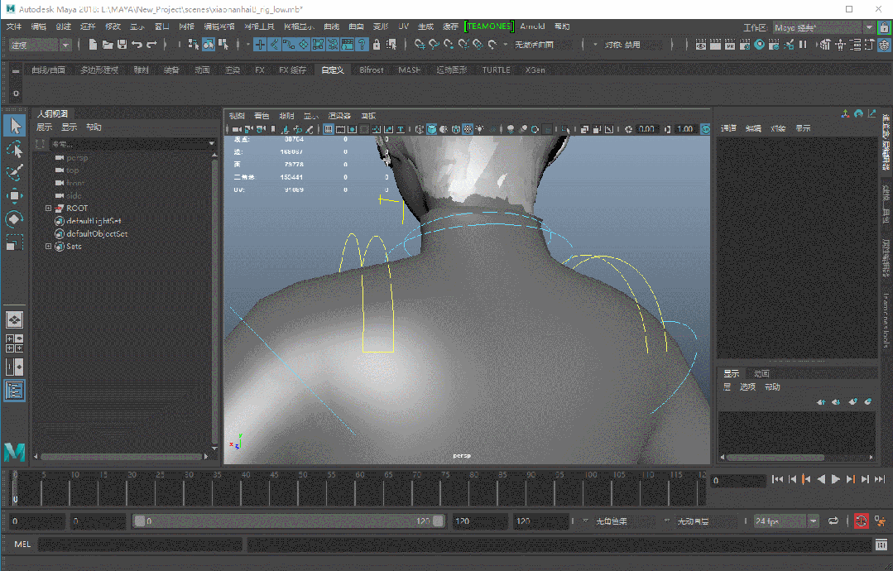Image resolution: width=893 pixels, height=571 pixels.
Task: Switch to the XGen shelf tab
Action: tap(535, 70)
